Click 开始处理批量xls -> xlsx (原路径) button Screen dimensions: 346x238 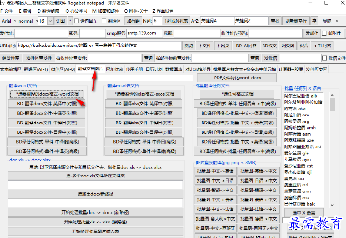(95, 222)
